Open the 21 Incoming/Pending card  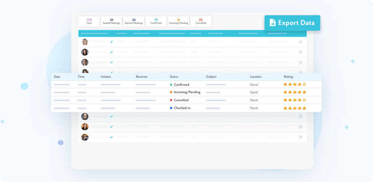pos(178,21)
